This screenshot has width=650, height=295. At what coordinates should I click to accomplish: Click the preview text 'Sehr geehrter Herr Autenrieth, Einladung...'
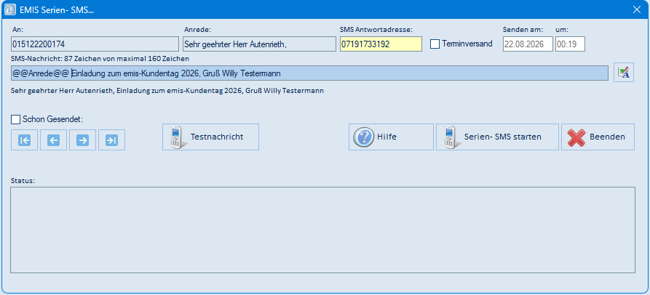tap(167, 90)
